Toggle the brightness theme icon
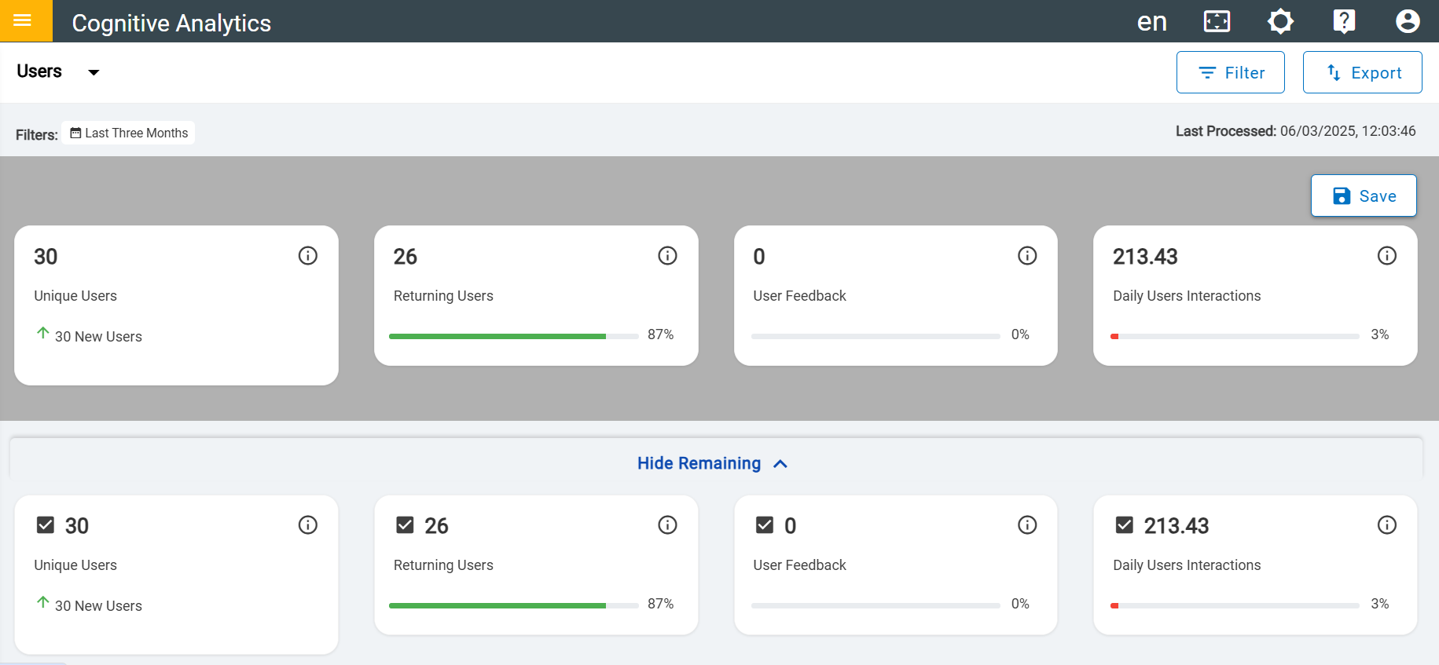 click(1280, 21)
